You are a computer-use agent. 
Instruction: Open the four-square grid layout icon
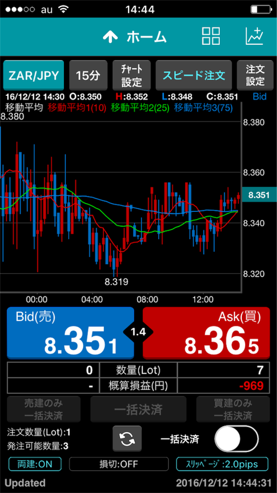click(211, 36)
